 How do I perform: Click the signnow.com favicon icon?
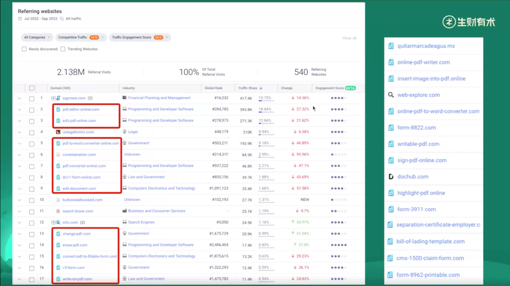coord(58,98)
